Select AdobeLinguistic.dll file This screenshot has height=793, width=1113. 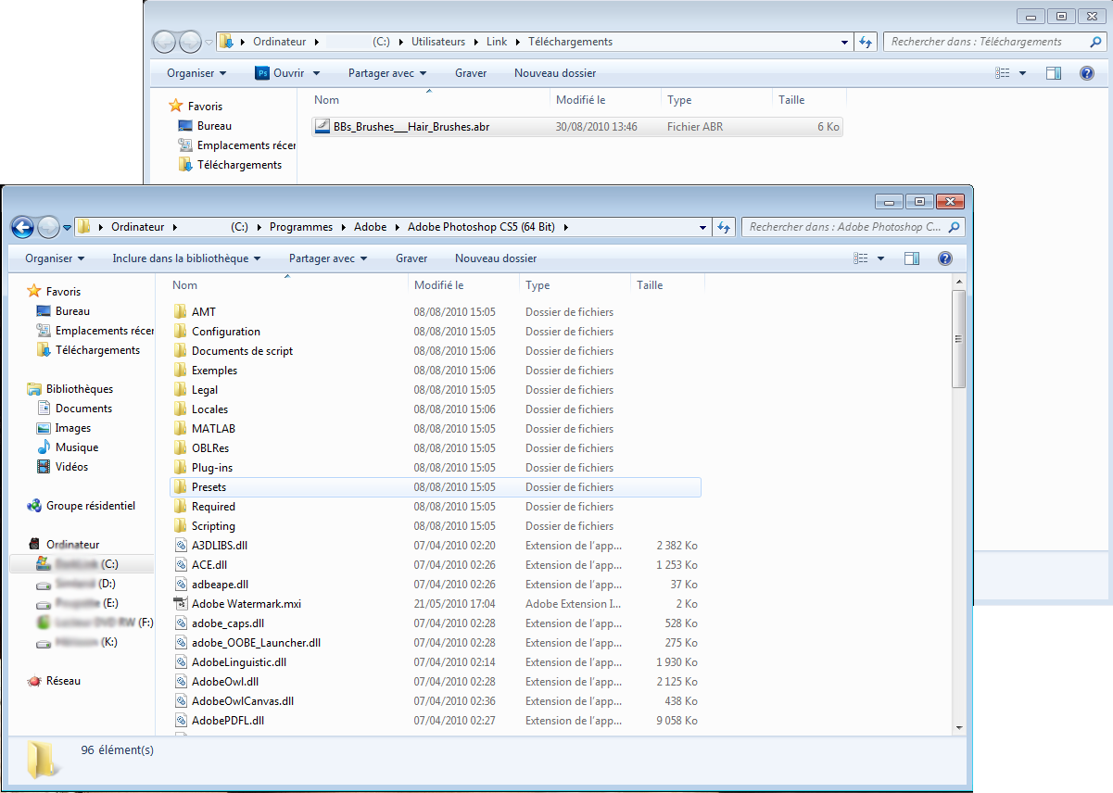(x=239, y=662)
